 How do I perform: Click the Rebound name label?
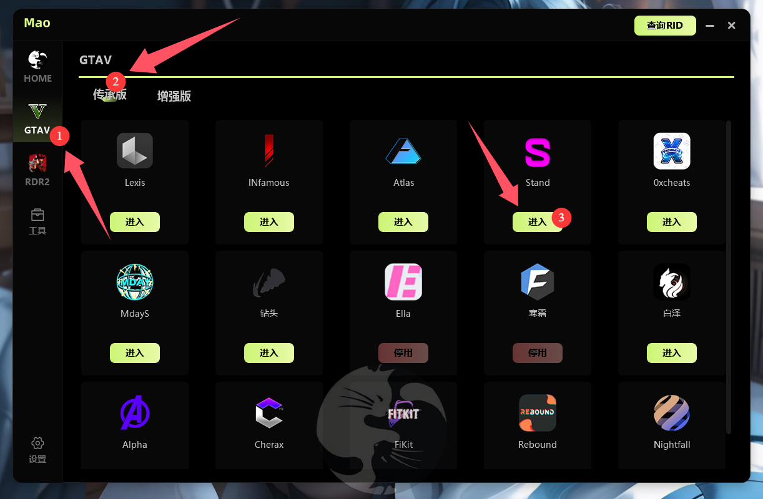click(x=538, y=445)
